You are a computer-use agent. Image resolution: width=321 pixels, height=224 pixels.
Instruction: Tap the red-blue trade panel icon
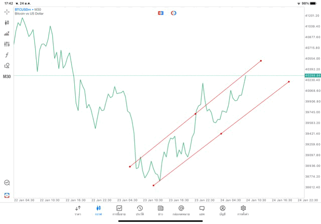pyautogui.click(x=160, y=13)
